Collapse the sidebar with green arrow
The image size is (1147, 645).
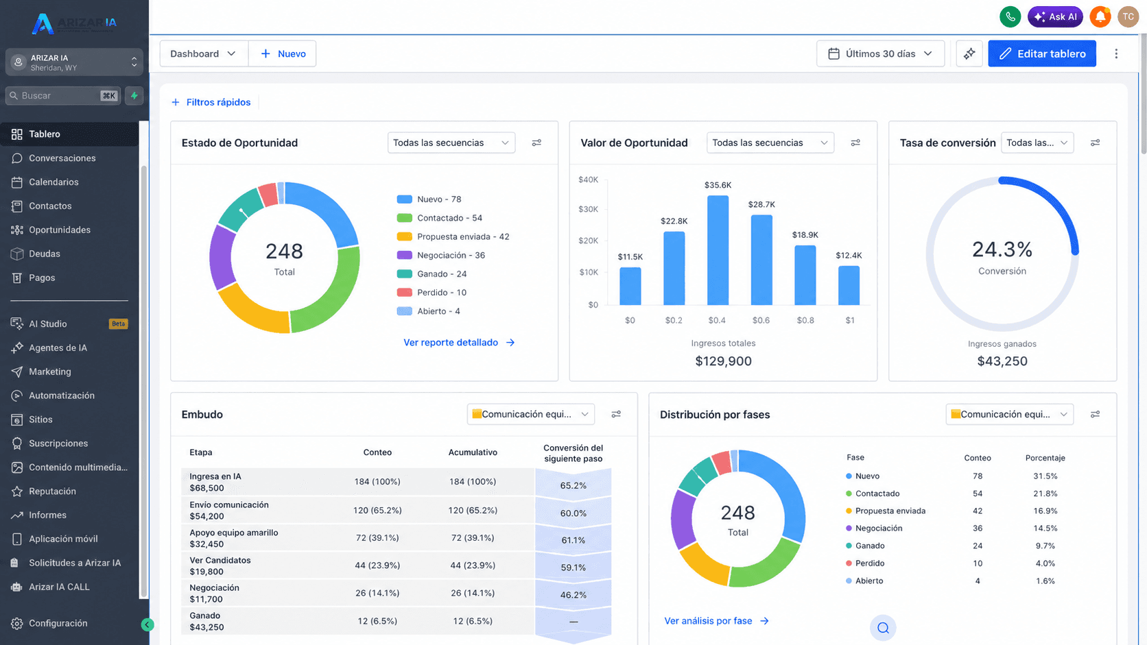tap(147, 624)
